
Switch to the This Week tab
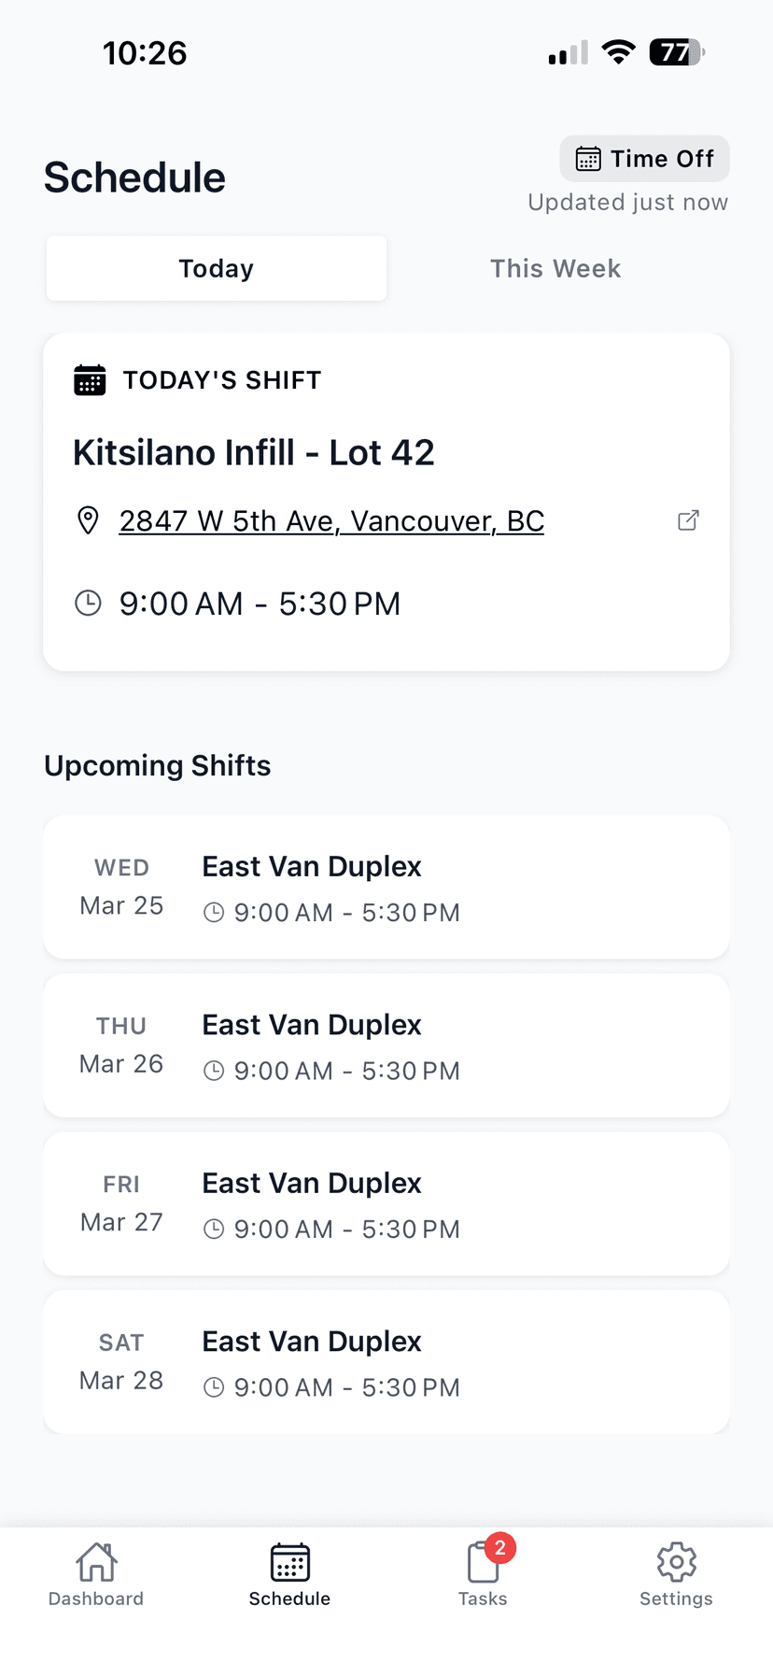[x=555, y=268]
